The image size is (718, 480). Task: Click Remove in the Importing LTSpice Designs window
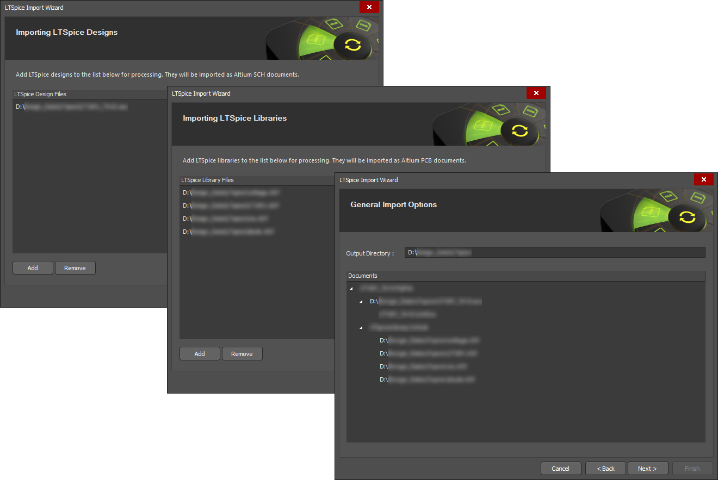pyautogui.click(x=75, y=268)
